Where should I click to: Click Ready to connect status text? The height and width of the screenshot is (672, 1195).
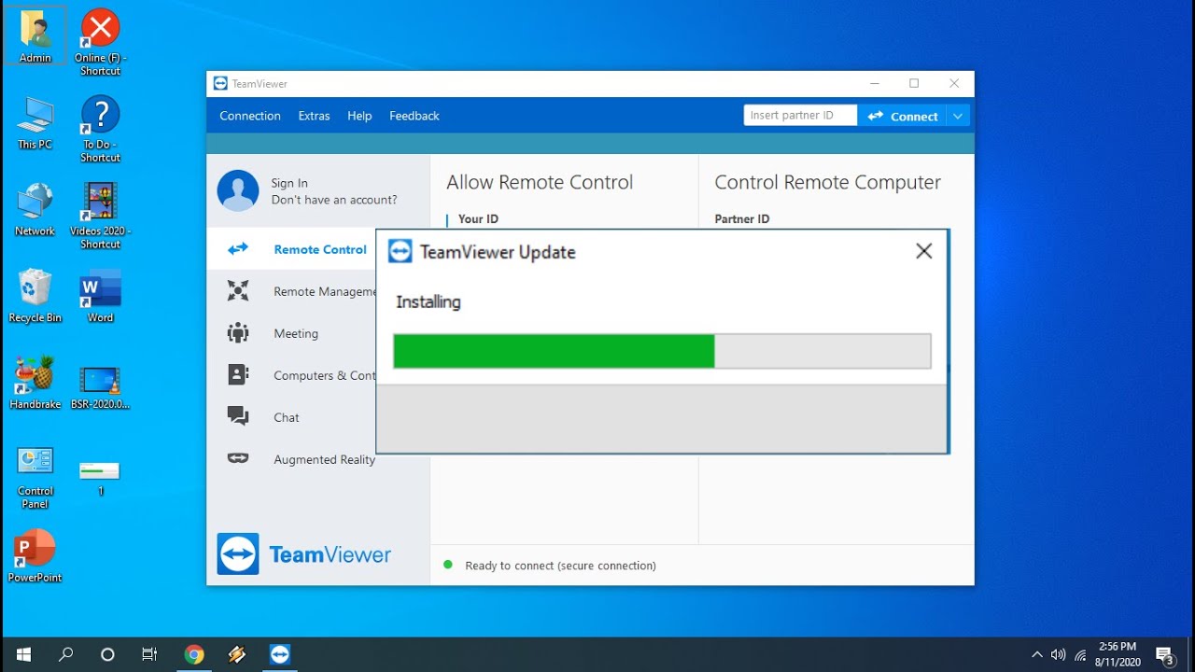(561, 566)
